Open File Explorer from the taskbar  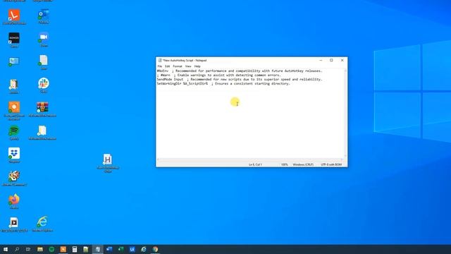(40, 249)
